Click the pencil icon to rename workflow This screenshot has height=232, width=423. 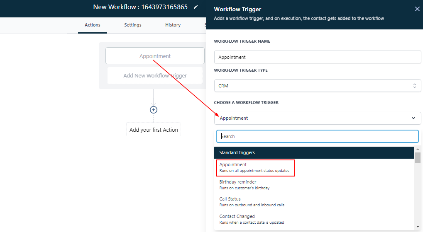(x=196, y=7)
